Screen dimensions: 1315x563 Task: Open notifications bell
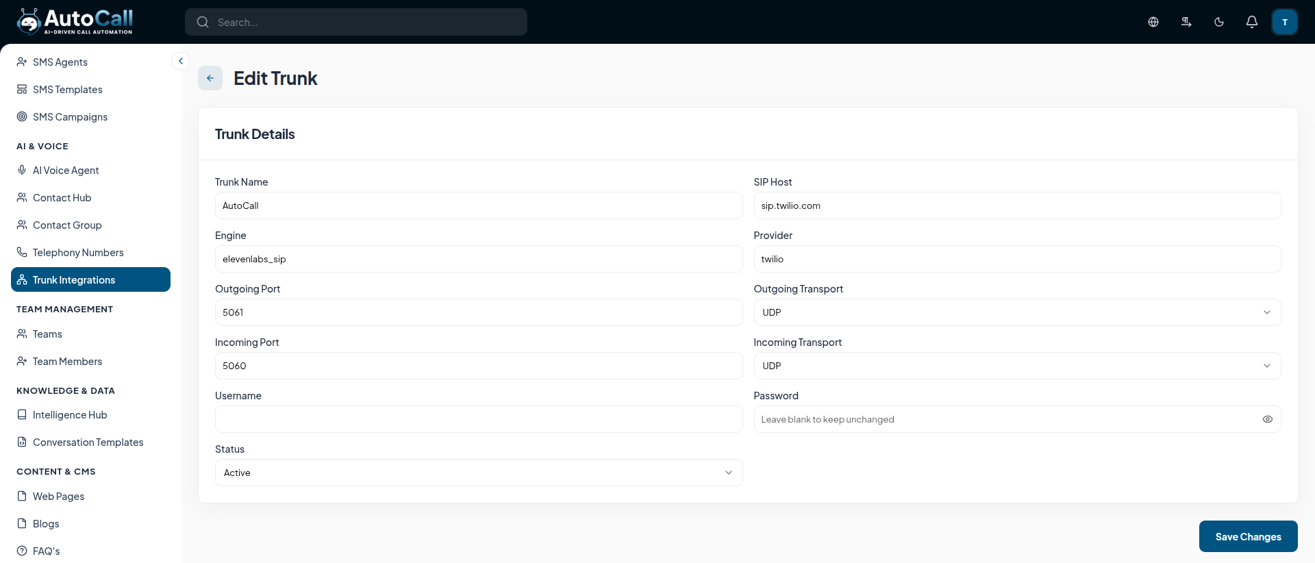click(1252, 22)
